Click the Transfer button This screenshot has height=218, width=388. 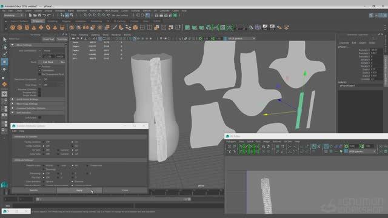34,190
